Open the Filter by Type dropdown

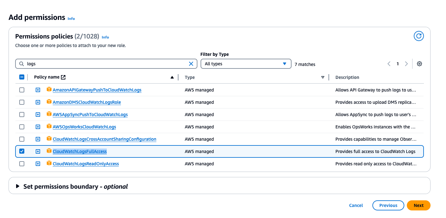[x=246, y=64]
